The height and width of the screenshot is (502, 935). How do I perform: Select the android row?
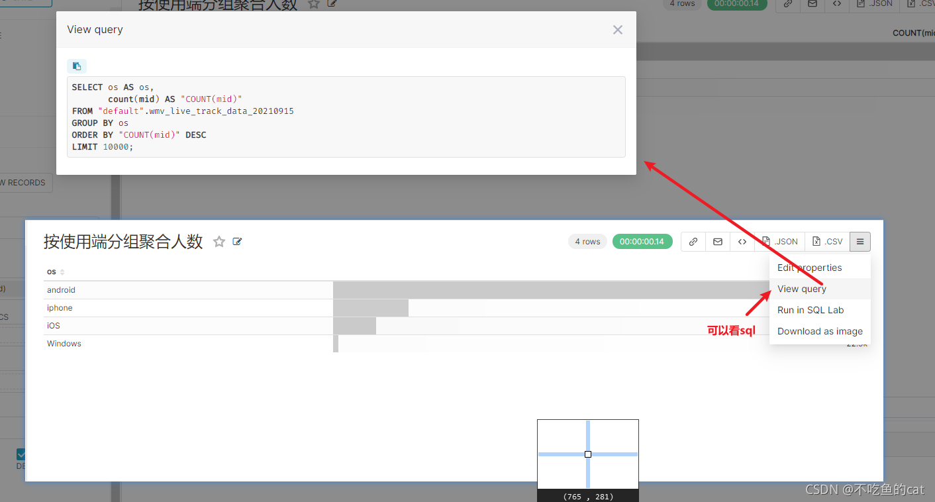click(x=456, y=290)
